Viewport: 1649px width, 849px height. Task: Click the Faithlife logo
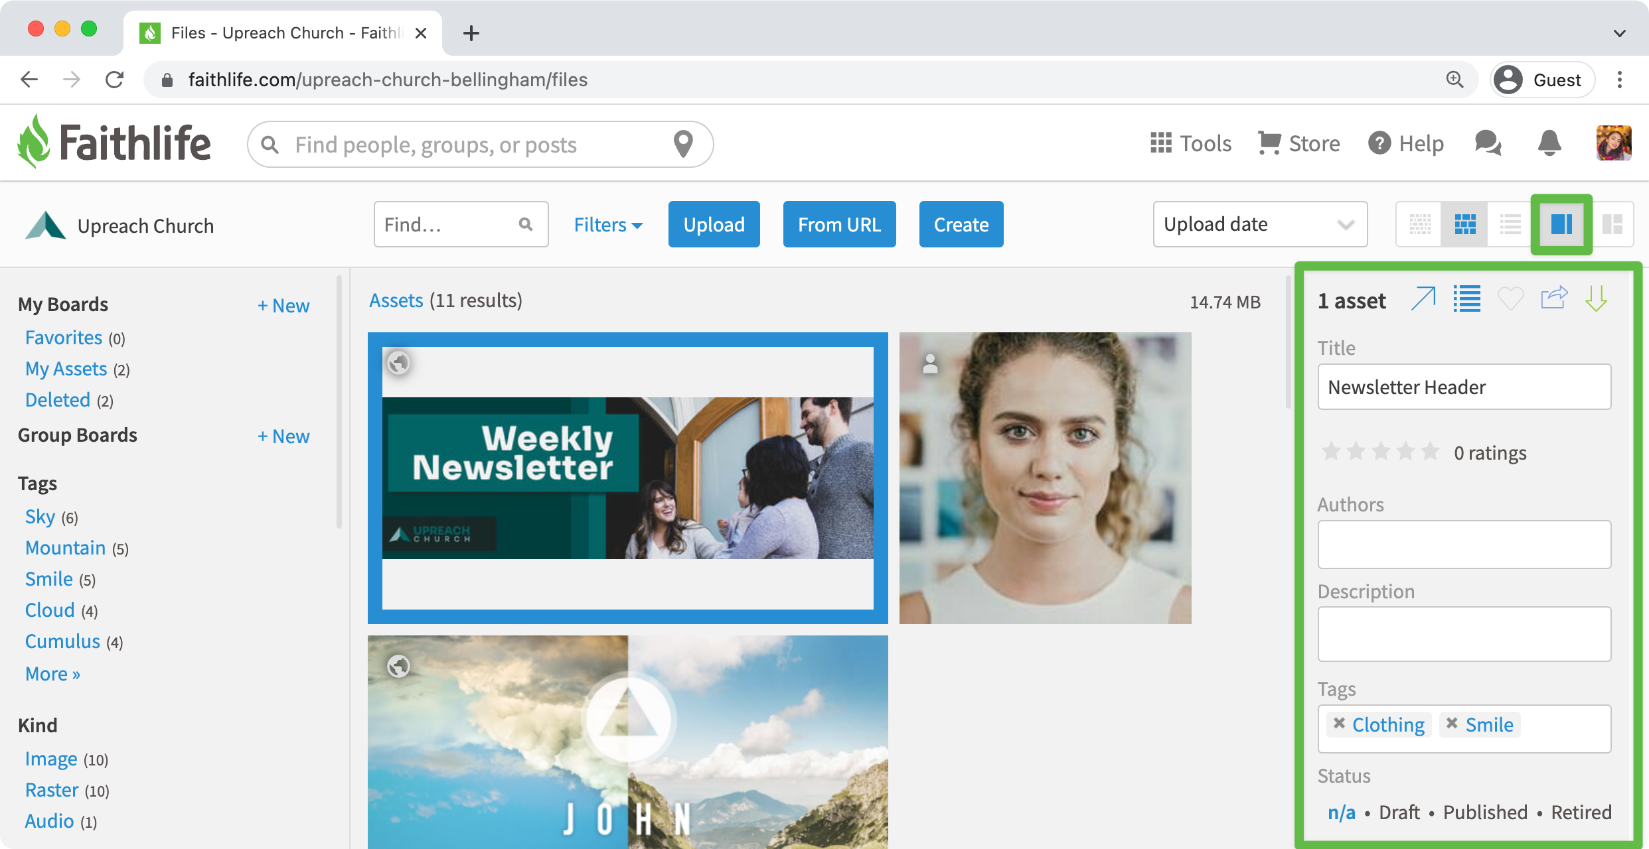tap(114, 141)
